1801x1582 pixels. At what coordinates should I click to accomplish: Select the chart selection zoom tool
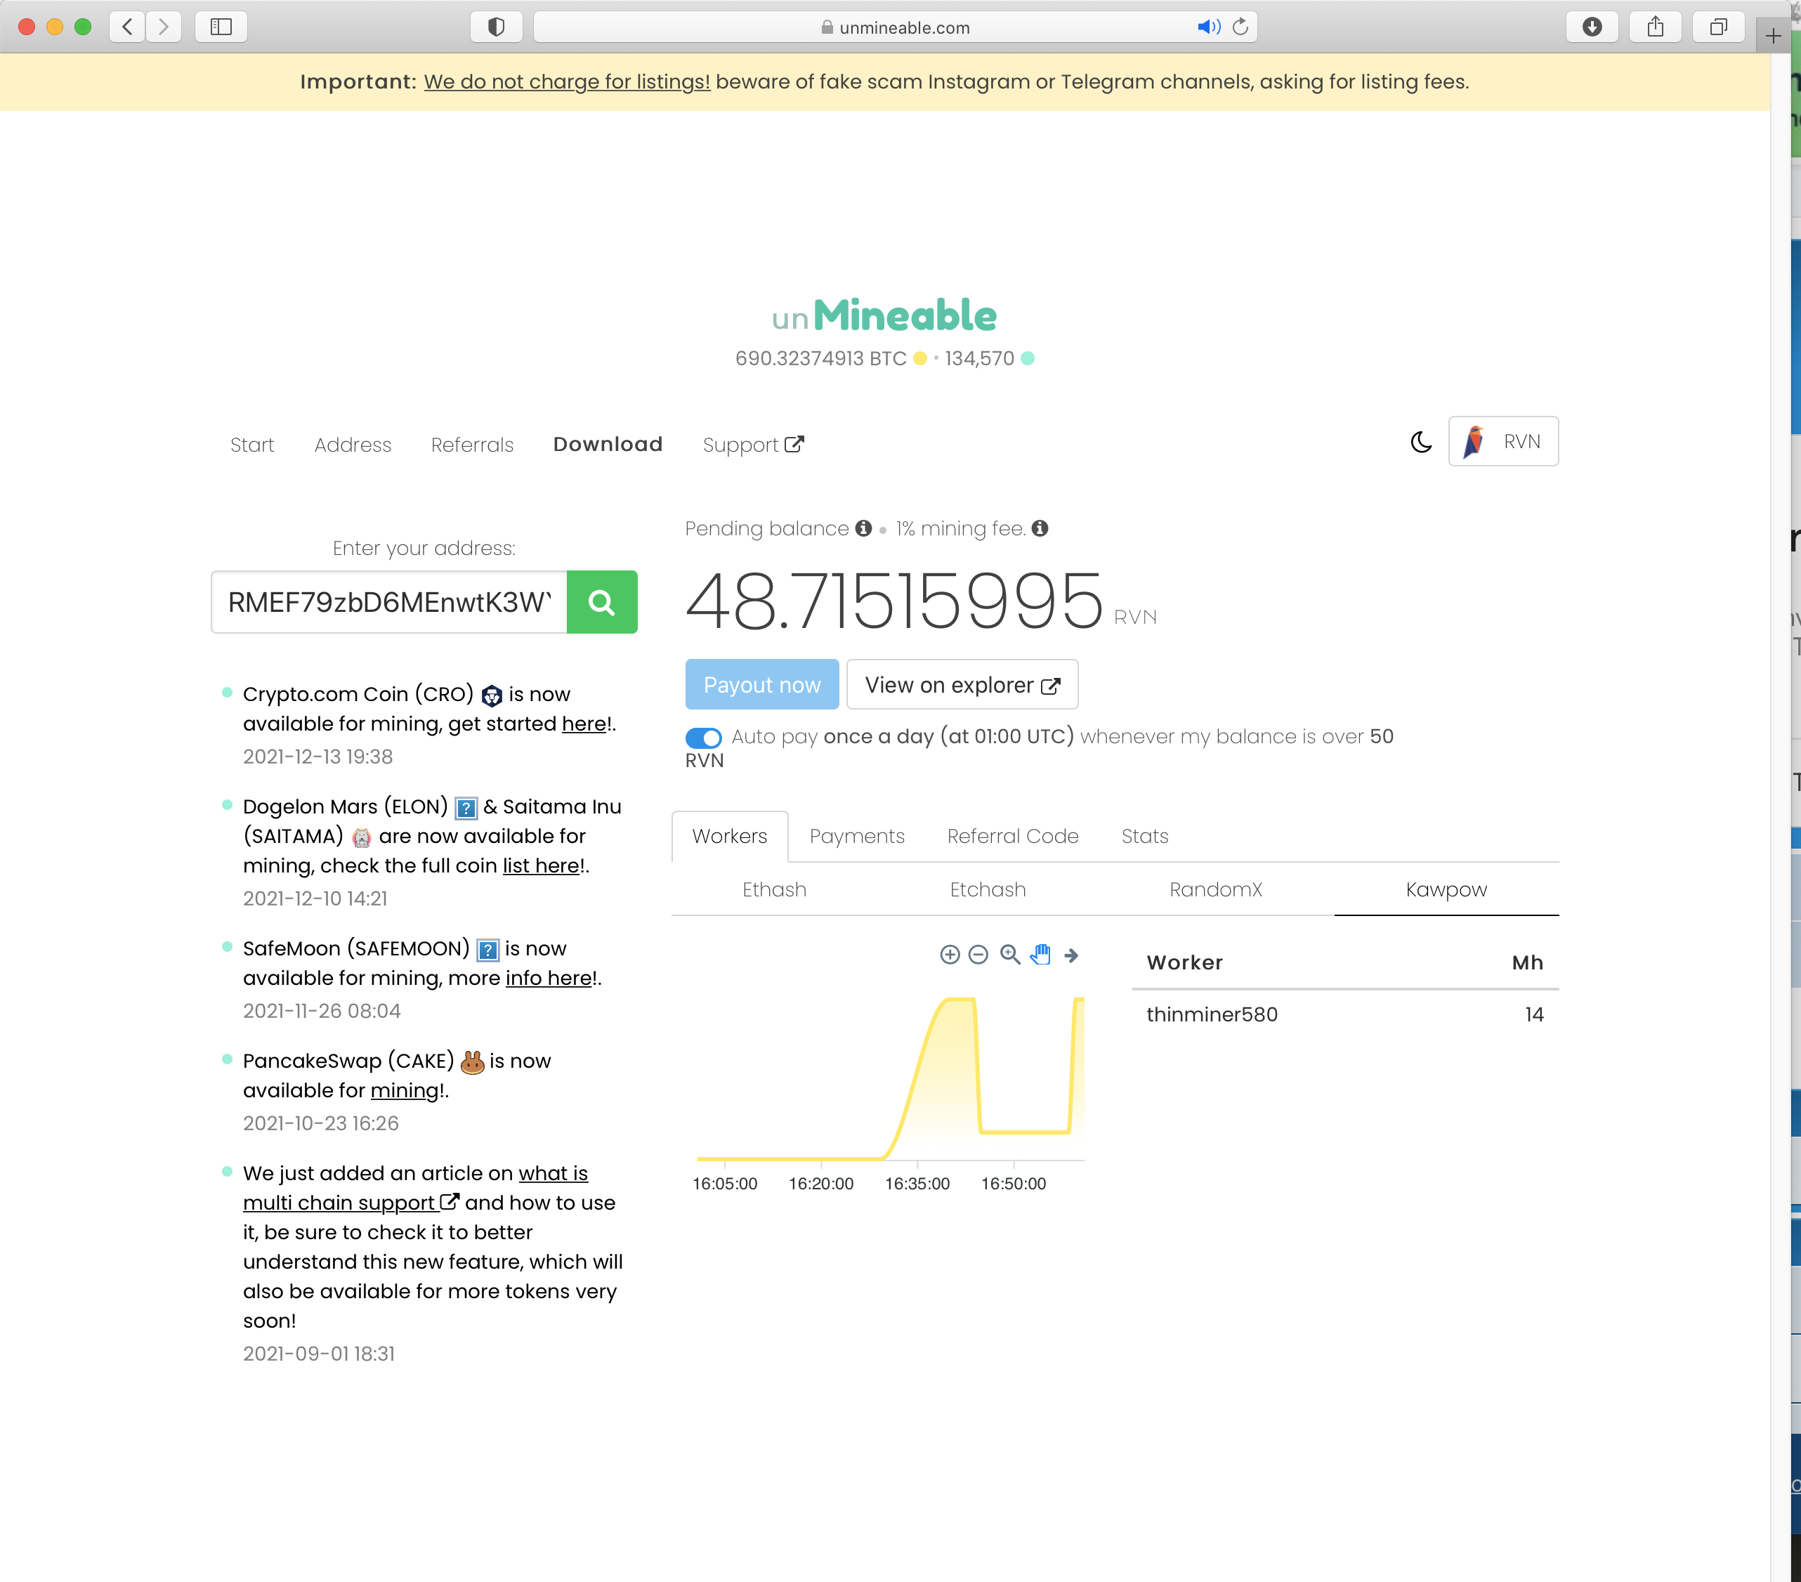pos(1010,955)
